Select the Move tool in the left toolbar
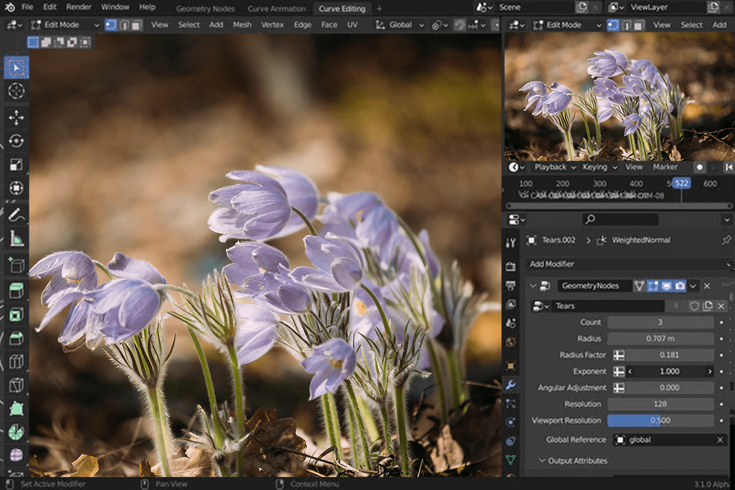This screenshot has height=490, width=735. (x=17, y=116)
